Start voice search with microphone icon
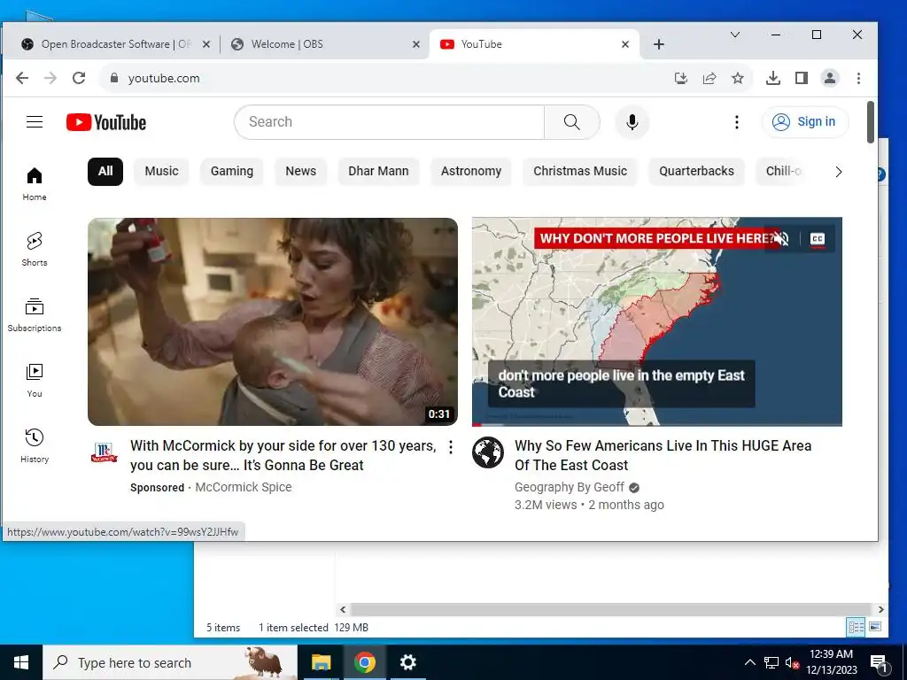Viewport: 907px width, 680px height. click(632, 122)
